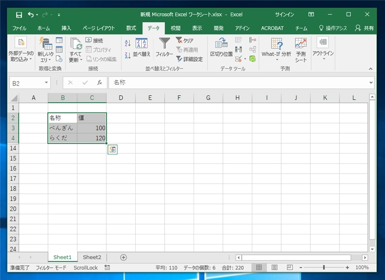The image size is (385, 280).
Task: Select Page Break Preview icon
Action: (x=290, y=267)
